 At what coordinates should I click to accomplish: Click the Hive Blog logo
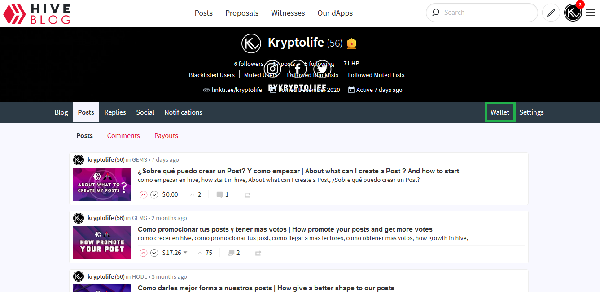tap(37, 13)
